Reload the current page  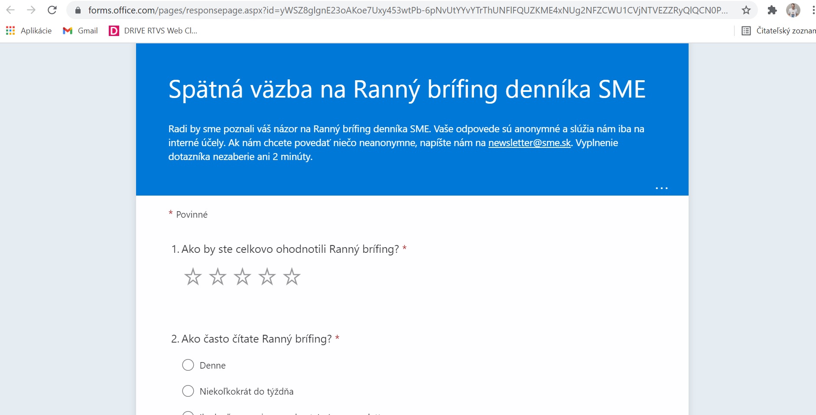tap(52, 10)
